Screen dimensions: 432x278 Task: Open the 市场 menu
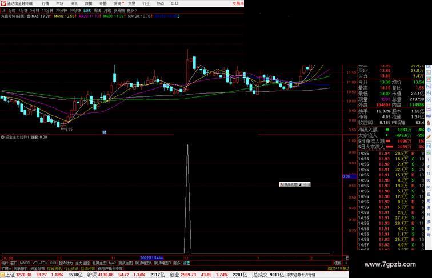point(59,3)
